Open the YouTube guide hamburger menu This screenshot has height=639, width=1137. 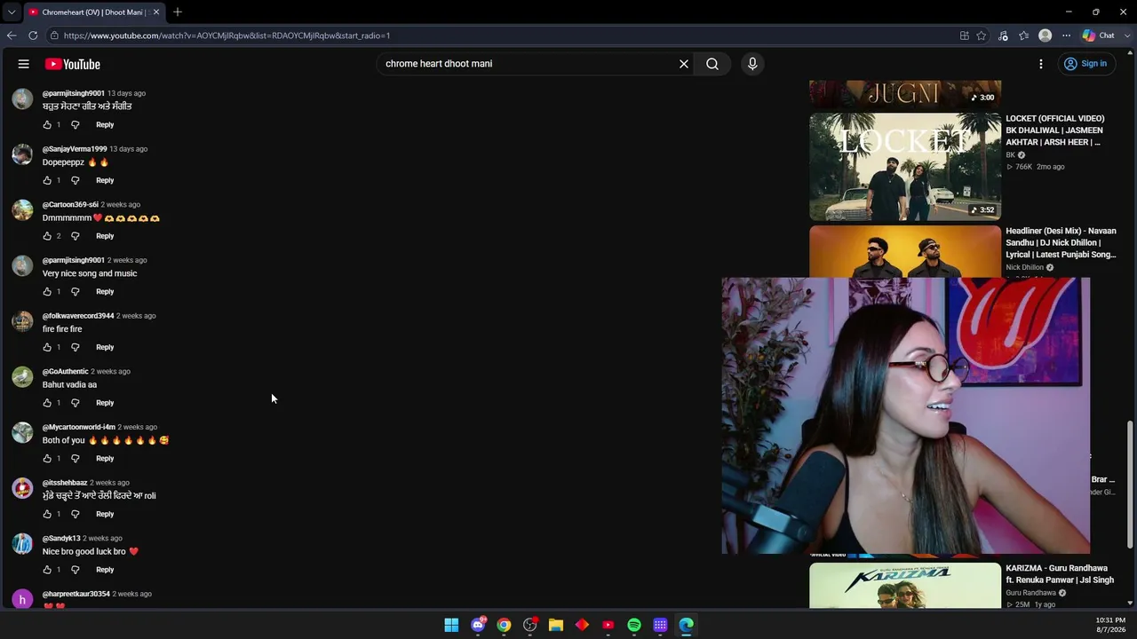24,64
